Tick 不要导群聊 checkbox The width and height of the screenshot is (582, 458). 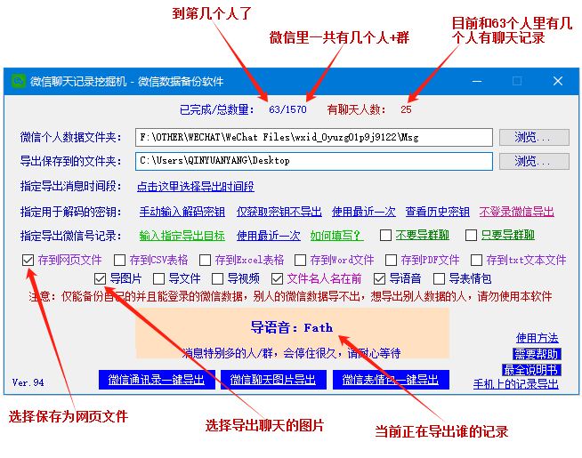385,235
